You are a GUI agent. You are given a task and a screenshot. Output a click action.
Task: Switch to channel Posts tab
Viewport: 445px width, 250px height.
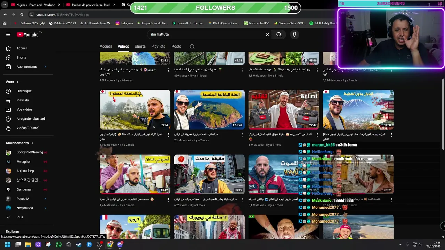click(x=176, y=47)
